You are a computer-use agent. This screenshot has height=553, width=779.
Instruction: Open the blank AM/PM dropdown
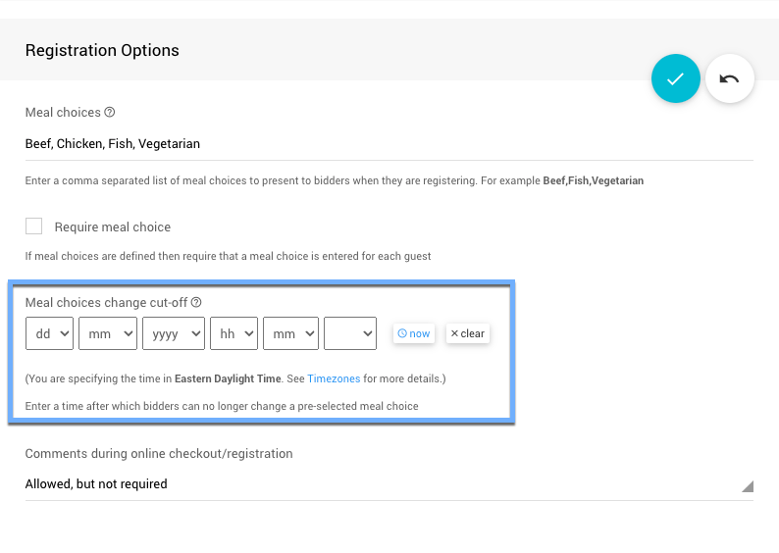[x=350, y=333]
